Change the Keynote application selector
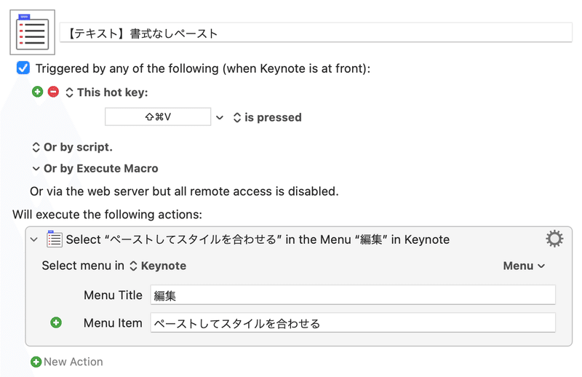Viewport: 582px width, 377px height. pos(158,266)
